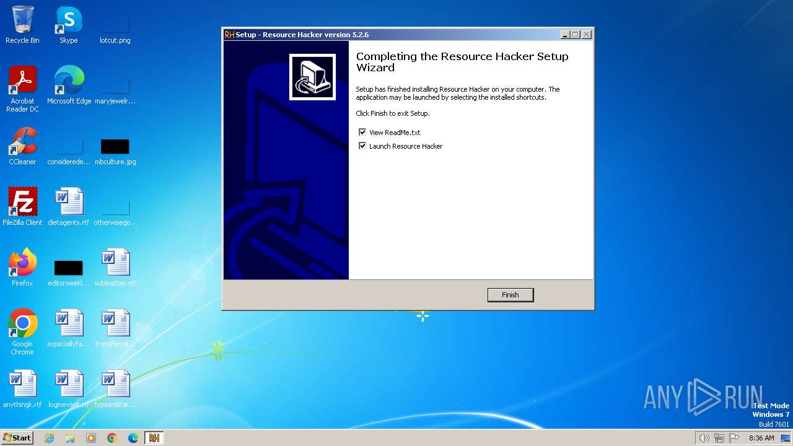Select the transfercol document icon
The height and width of the screenshot is (446, 793).
(115, 328)
